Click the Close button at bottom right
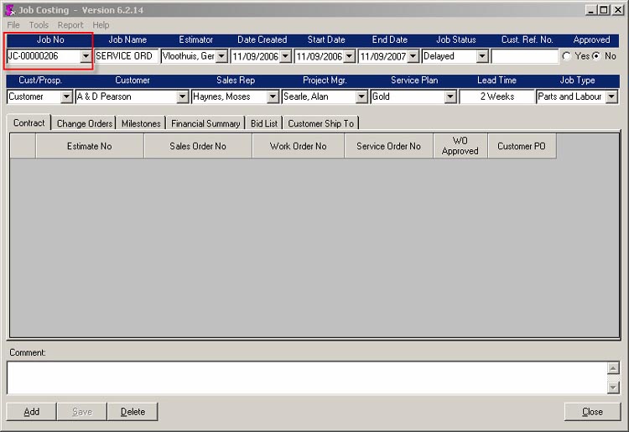Screen dimensions: 629x432 592,412
